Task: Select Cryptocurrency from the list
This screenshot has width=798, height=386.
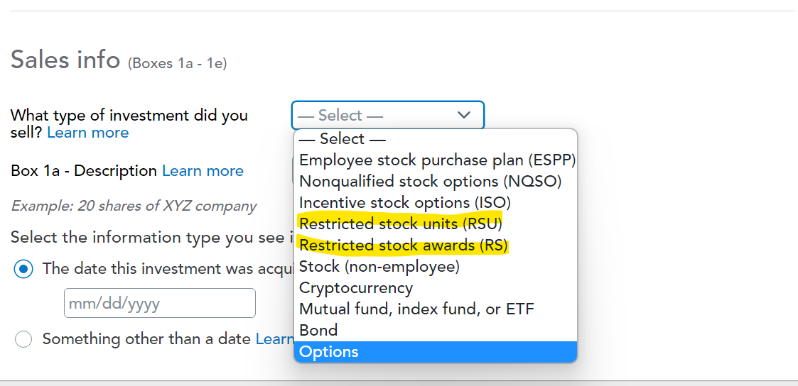Action: coord(356,288)
